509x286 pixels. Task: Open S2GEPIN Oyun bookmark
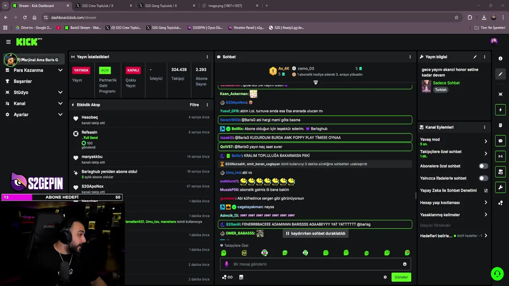[x=204, y=28]
